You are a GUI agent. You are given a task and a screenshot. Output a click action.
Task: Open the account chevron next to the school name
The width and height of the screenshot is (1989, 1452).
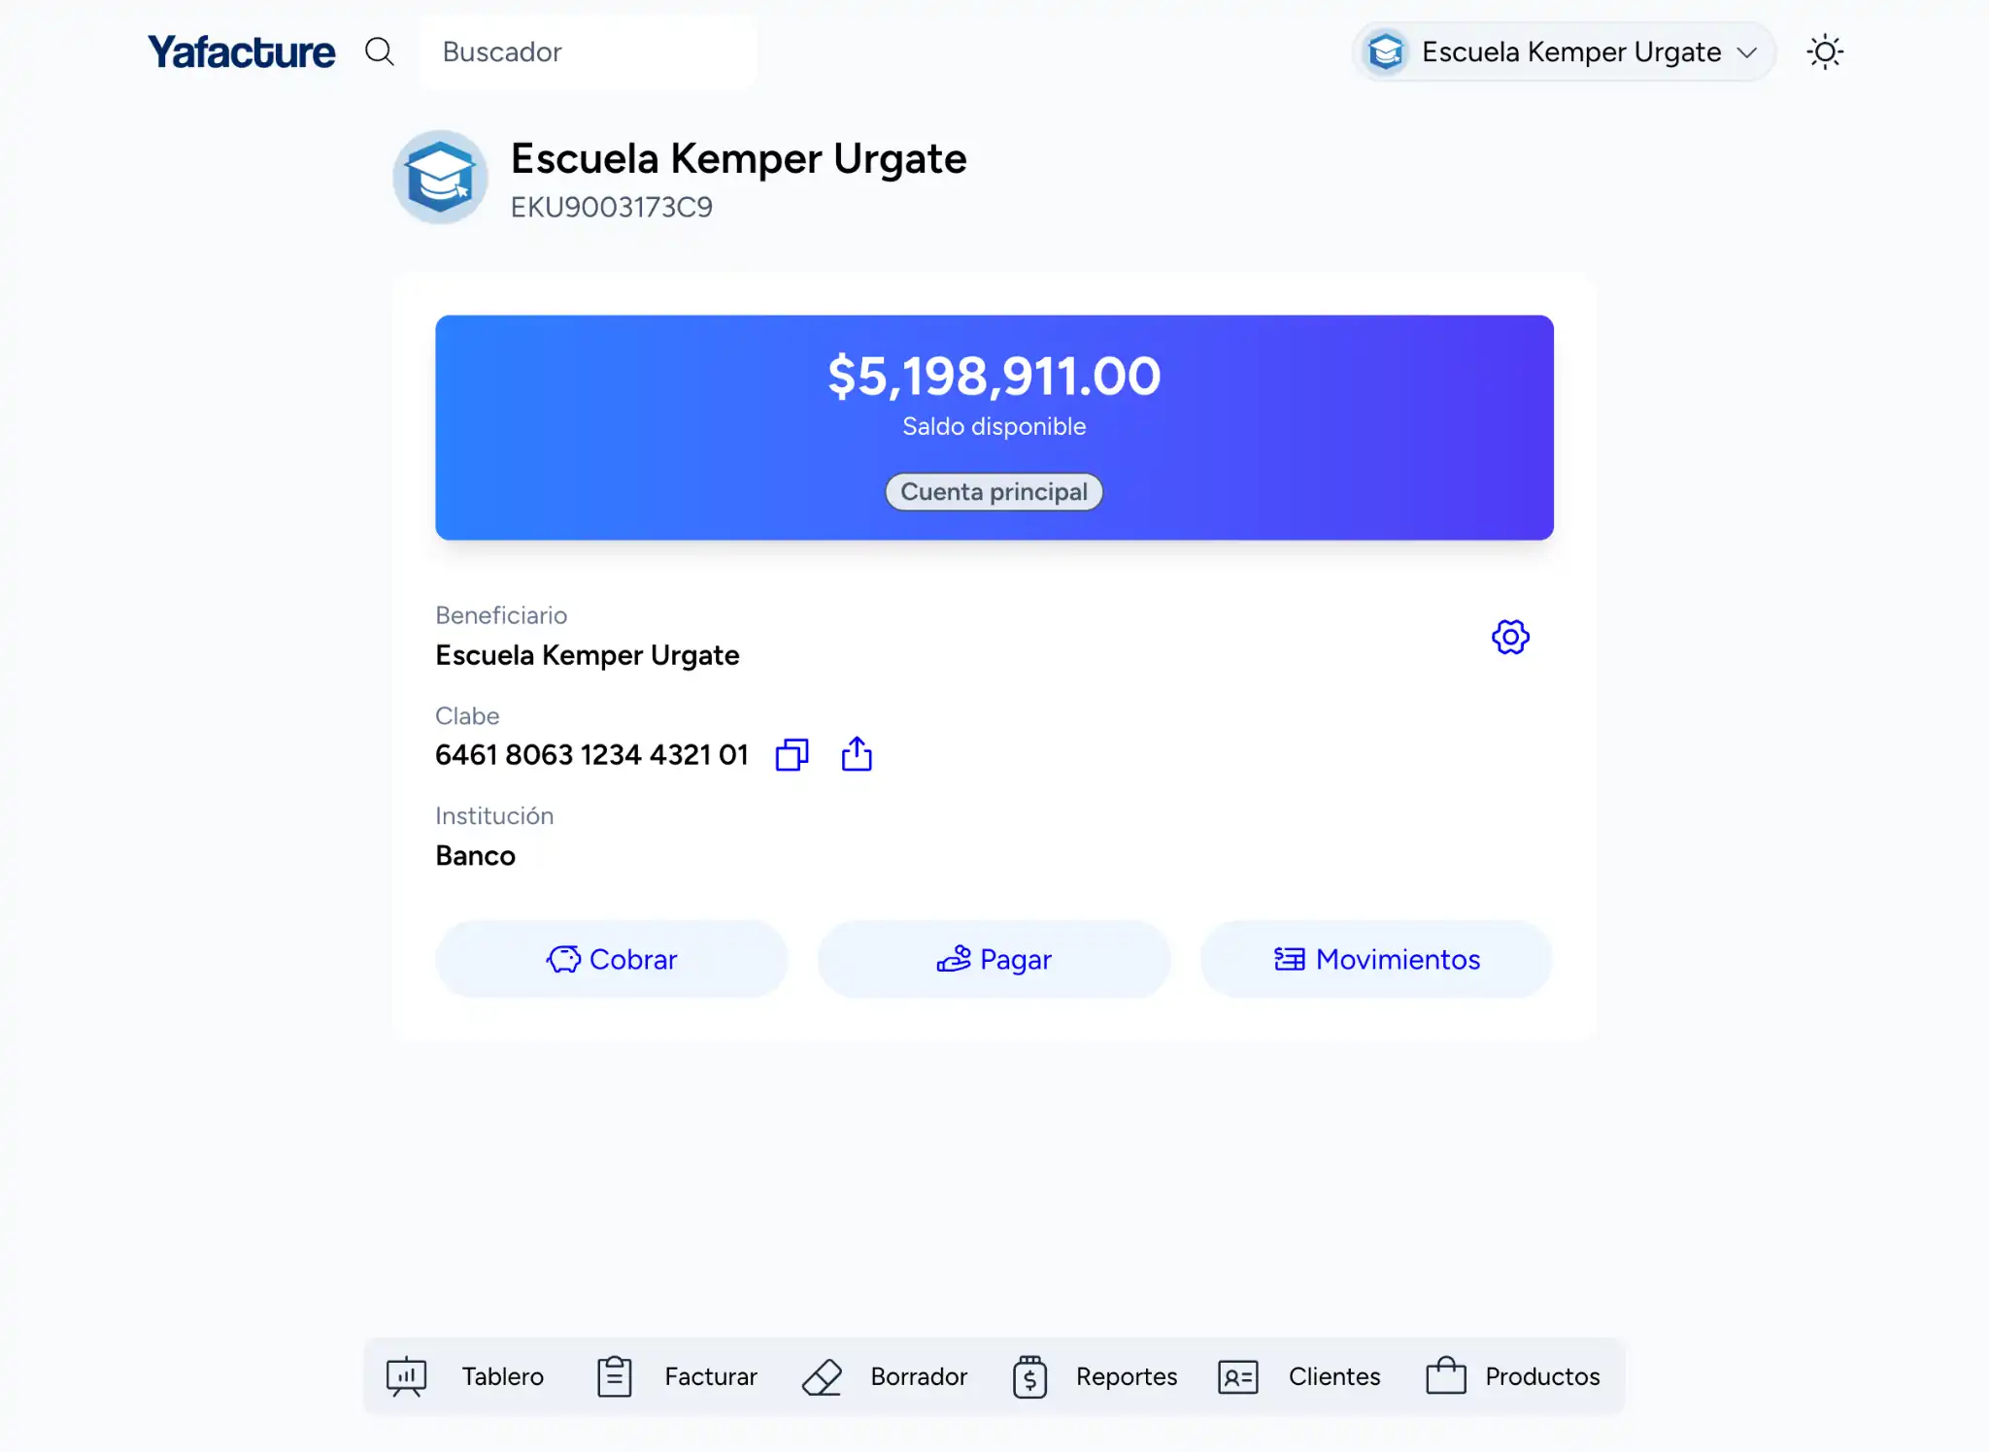[x=1748, y=53]
